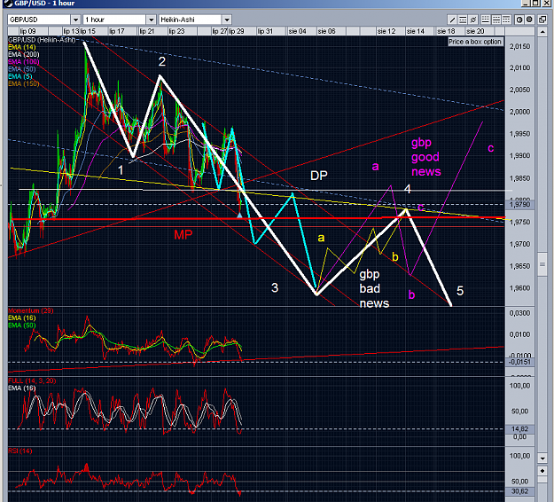Click the sie 20 date label
Viewport: 554px width, 502px height.
point(475,31)
